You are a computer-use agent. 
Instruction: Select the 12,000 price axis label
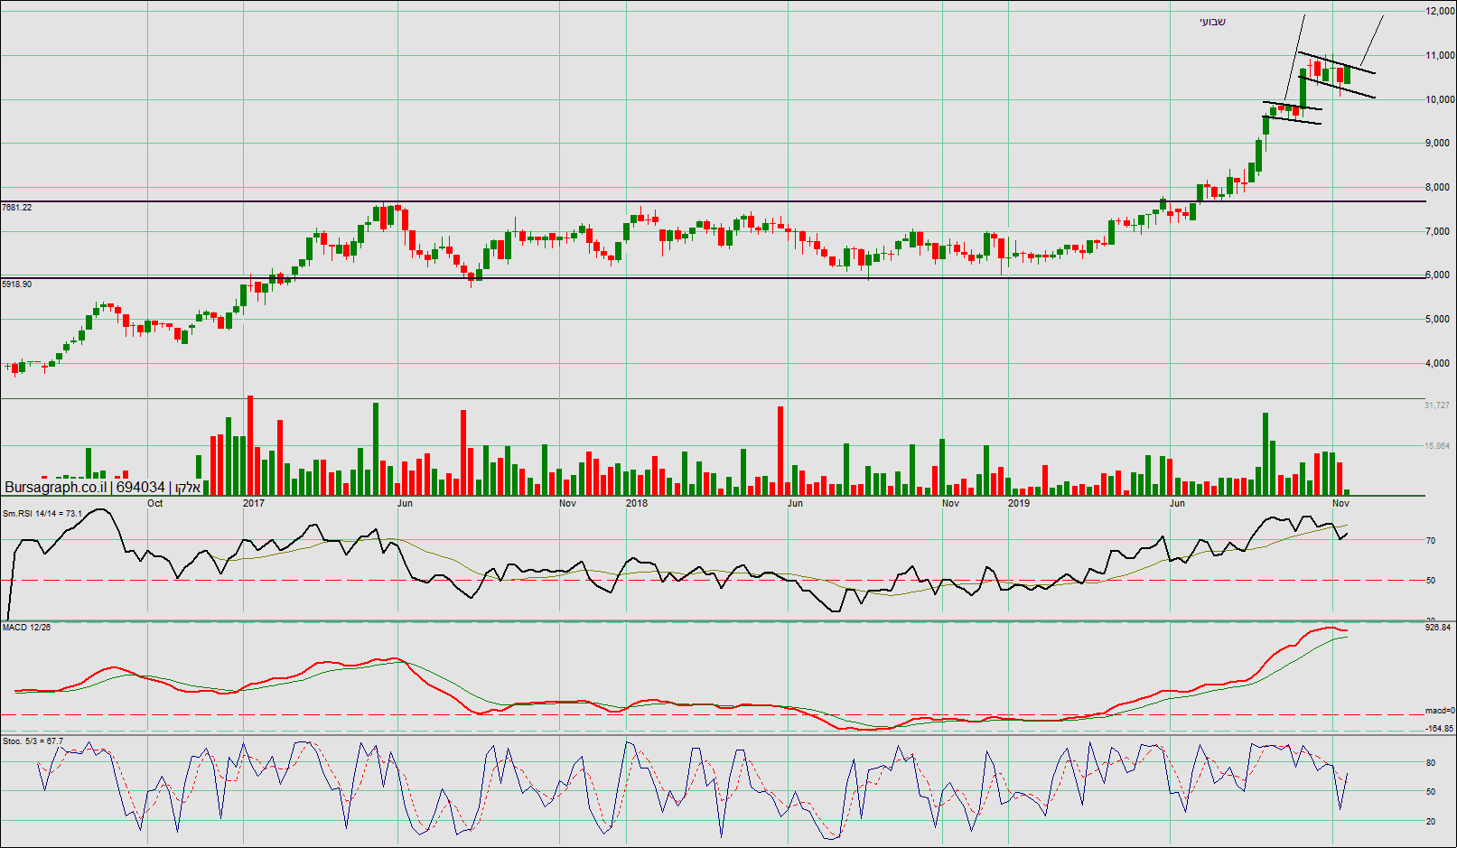click(x=1439, y=11)
